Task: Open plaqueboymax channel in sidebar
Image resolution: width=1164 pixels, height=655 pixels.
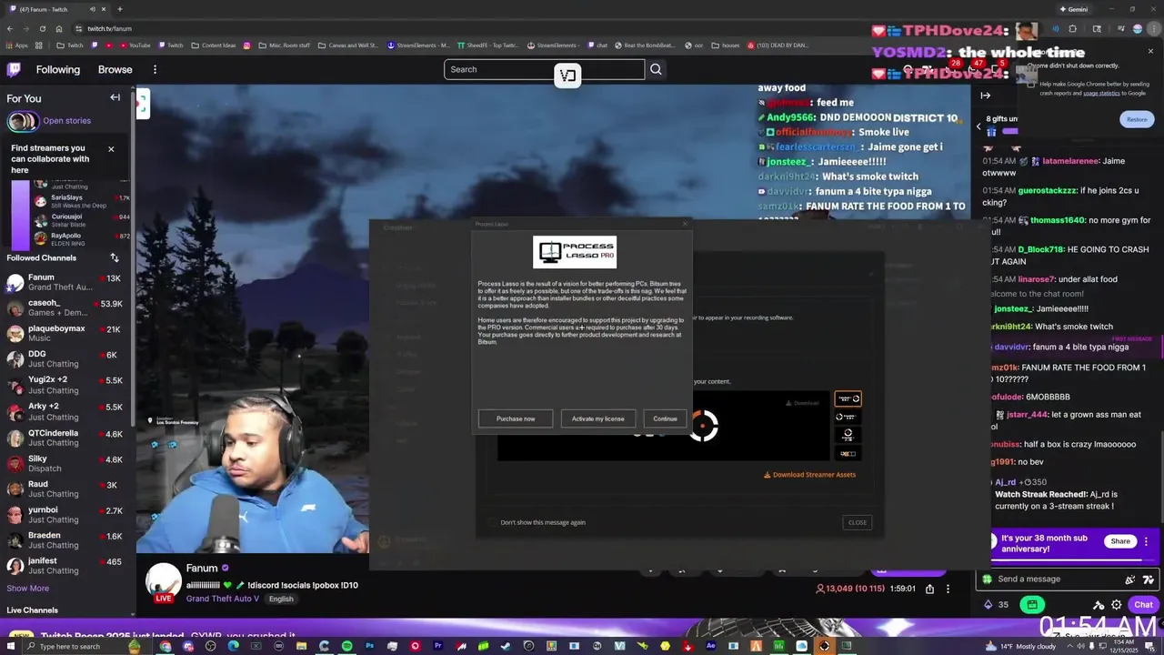Action: pos(67,333)
